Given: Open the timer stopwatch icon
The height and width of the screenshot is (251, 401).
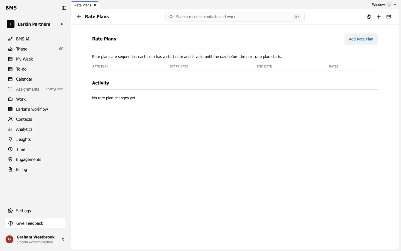Looking at the screenshot, I should click(369, 17).
